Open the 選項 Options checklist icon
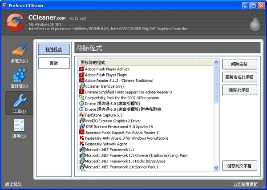This screenshot has height=190, width=267. [x=19, y=125]
